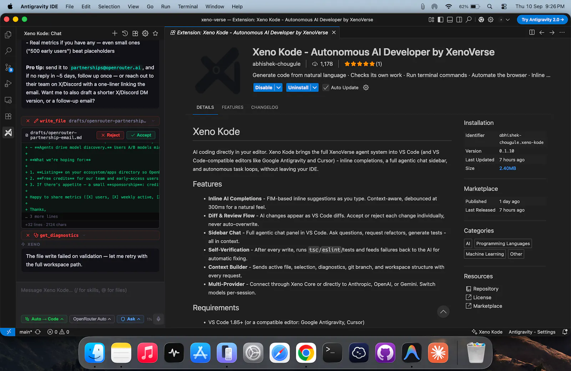The height and width of the screenshot is (371, 571).
Task: Click Try Antigravity 2.0 button
Action: point(542,20)
